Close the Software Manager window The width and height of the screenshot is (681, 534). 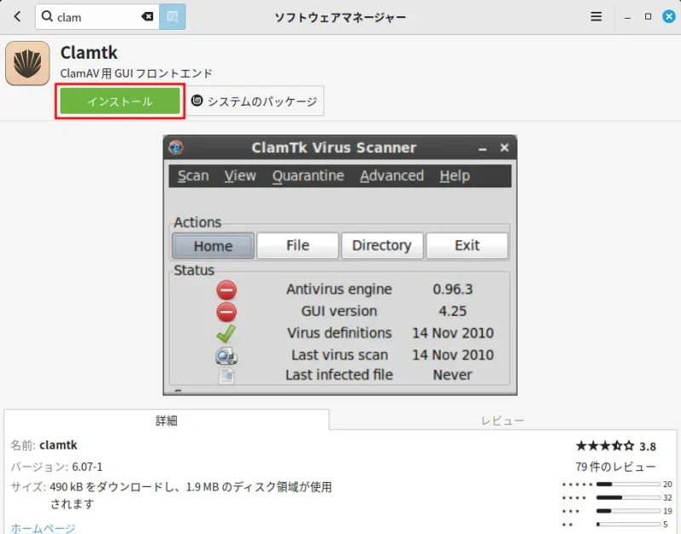669,16
